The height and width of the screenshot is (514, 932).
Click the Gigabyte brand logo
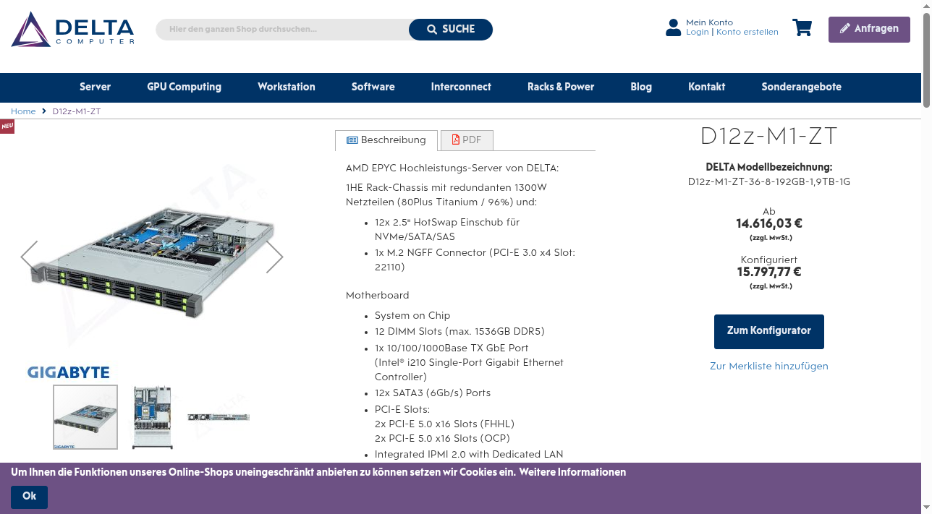click(69, 372)
